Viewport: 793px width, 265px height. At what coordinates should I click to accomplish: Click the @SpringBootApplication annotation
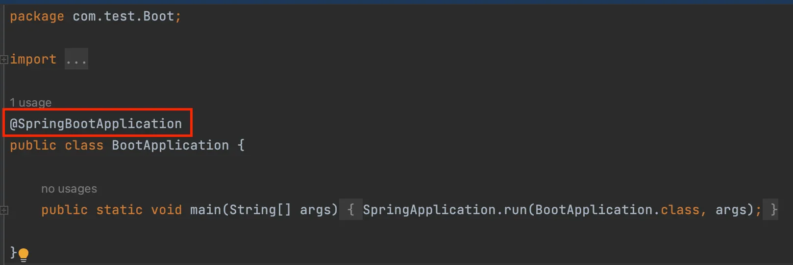click(96, 124)
